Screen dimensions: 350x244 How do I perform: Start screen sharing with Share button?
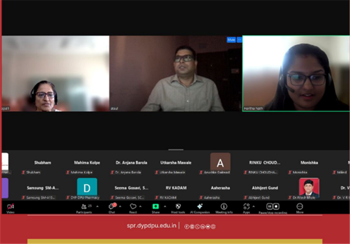click(x=155, y=206)
